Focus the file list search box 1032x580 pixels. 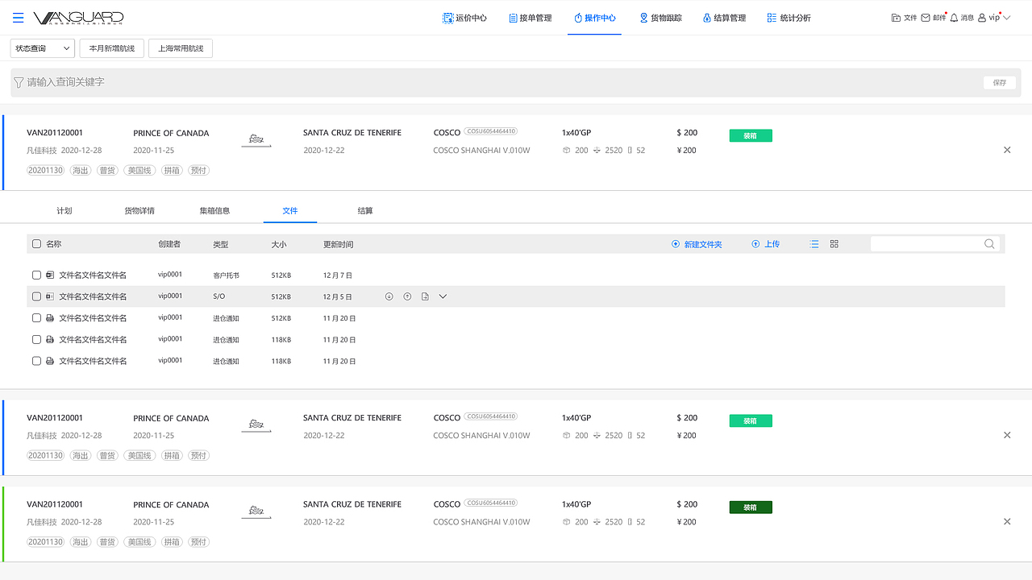935,244
